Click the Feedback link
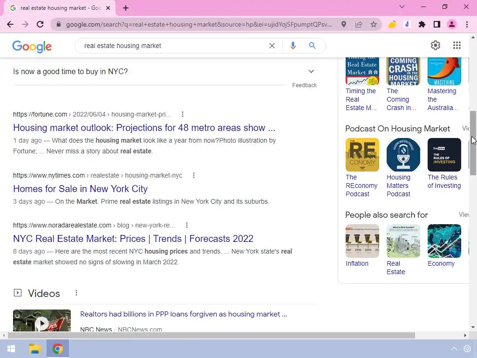The height and width of the screenshot is (358, 477). click(304, 85)
